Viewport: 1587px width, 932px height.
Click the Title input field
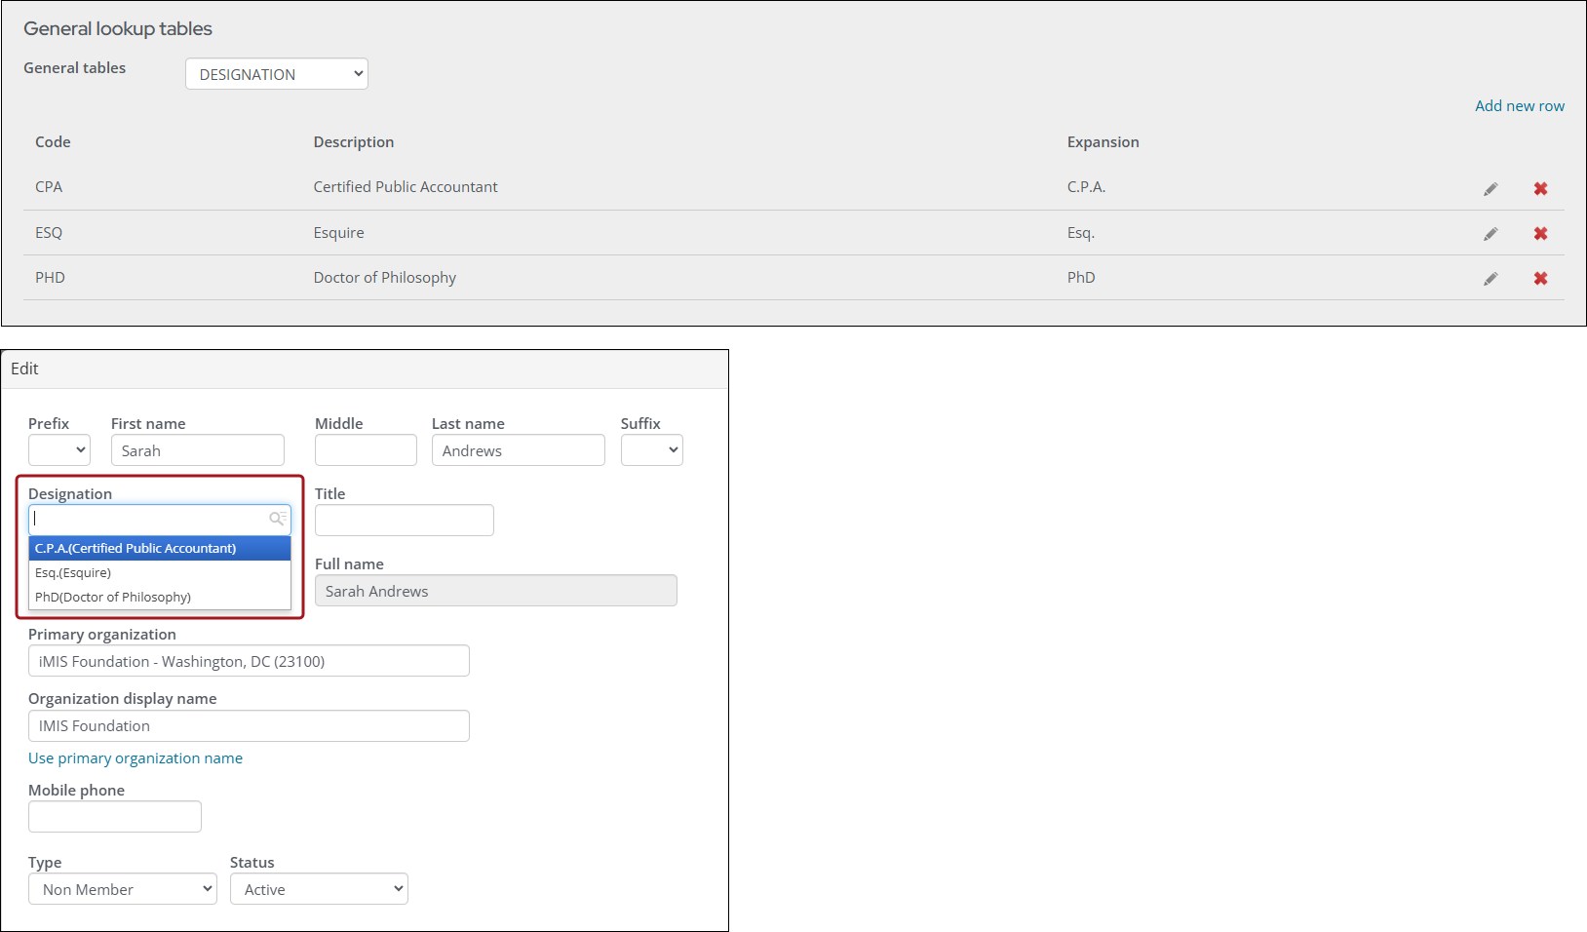click(x=405, y=521)
